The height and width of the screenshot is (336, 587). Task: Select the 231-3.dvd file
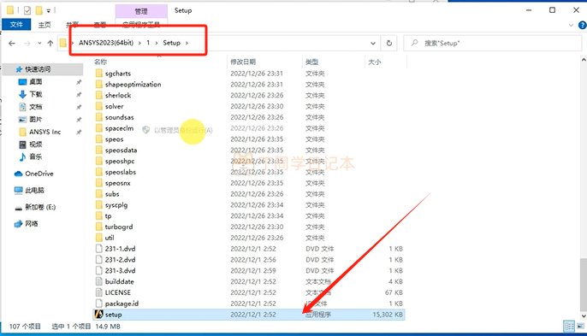tap(120, 270)
